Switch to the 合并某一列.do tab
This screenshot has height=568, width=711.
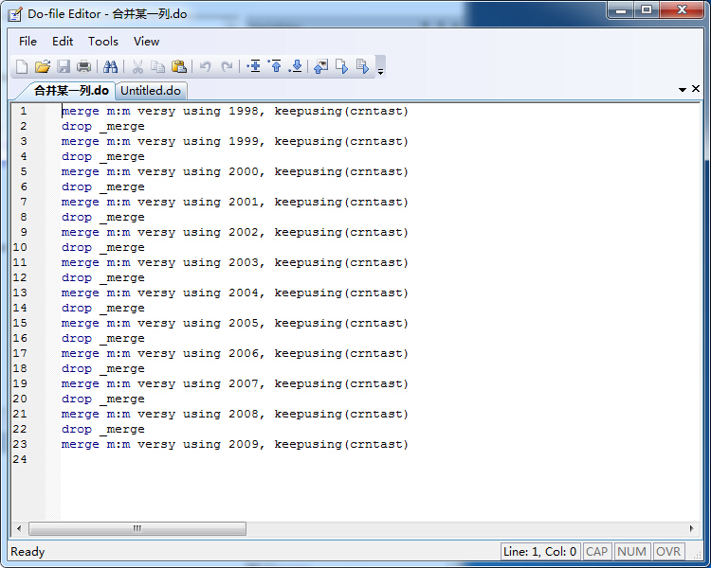71,91
